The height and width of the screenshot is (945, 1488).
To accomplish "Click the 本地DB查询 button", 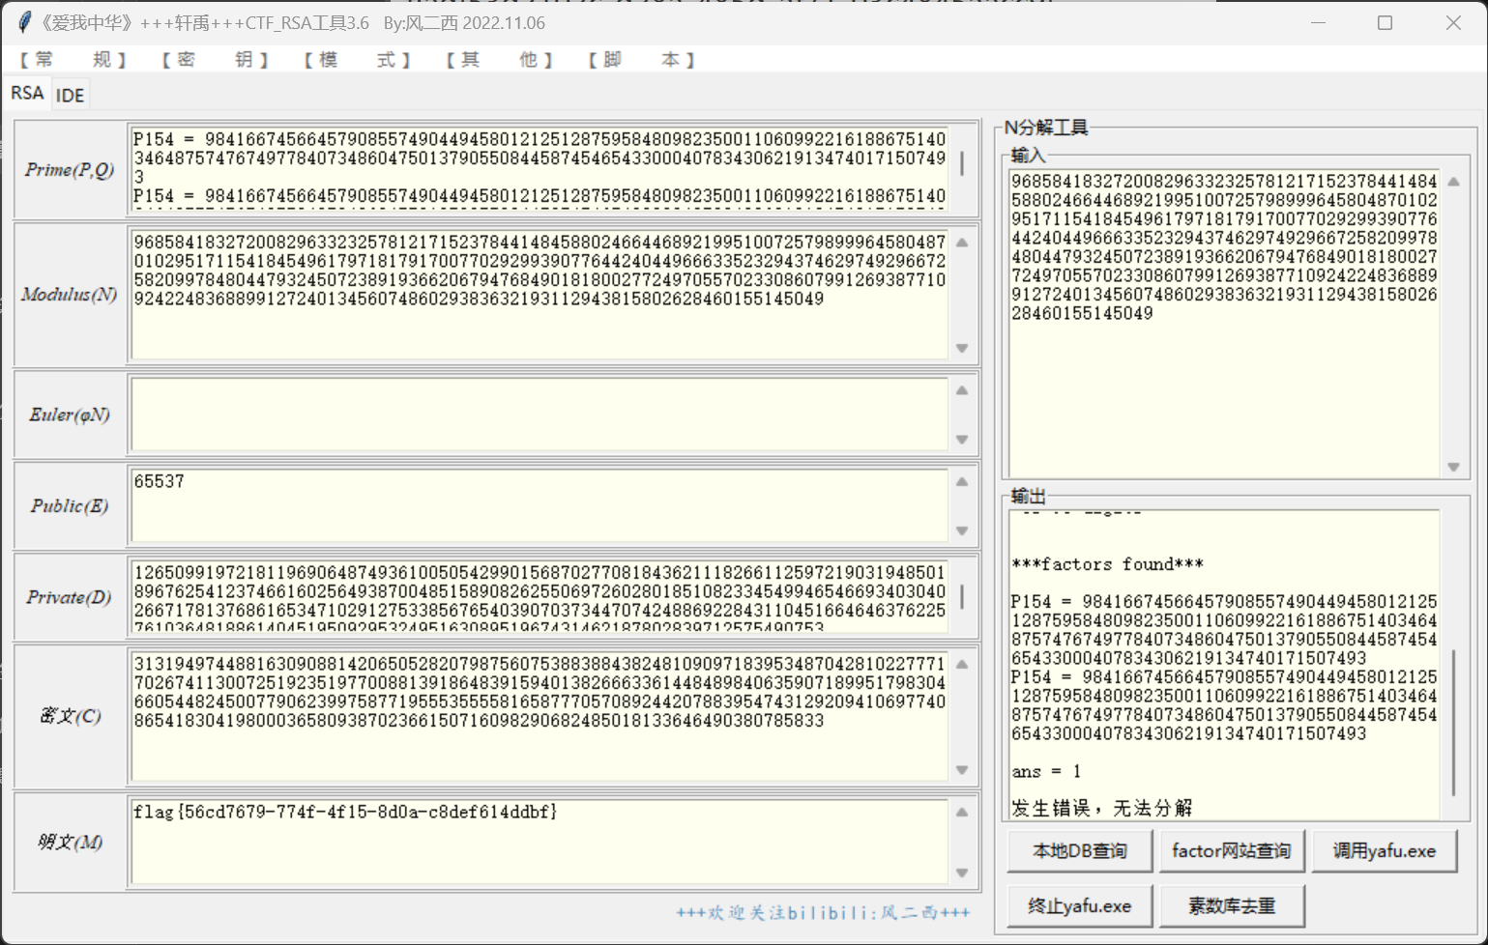I will pos(1080,851).
